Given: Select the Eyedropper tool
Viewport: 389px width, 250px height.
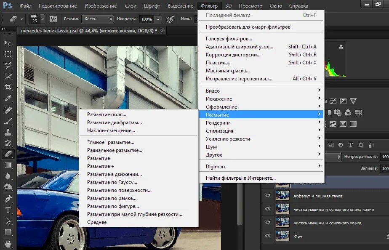Looking at the screenshot, I should (x=8, y=98).
